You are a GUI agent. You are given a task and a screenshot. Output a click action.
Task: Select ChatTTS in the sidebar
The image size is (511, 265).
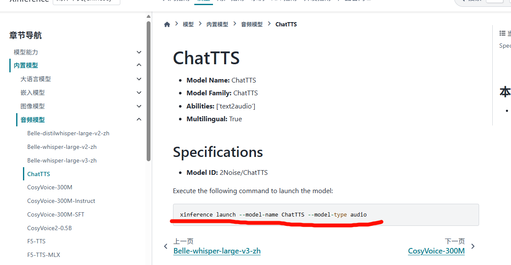[x=38, y=174]
